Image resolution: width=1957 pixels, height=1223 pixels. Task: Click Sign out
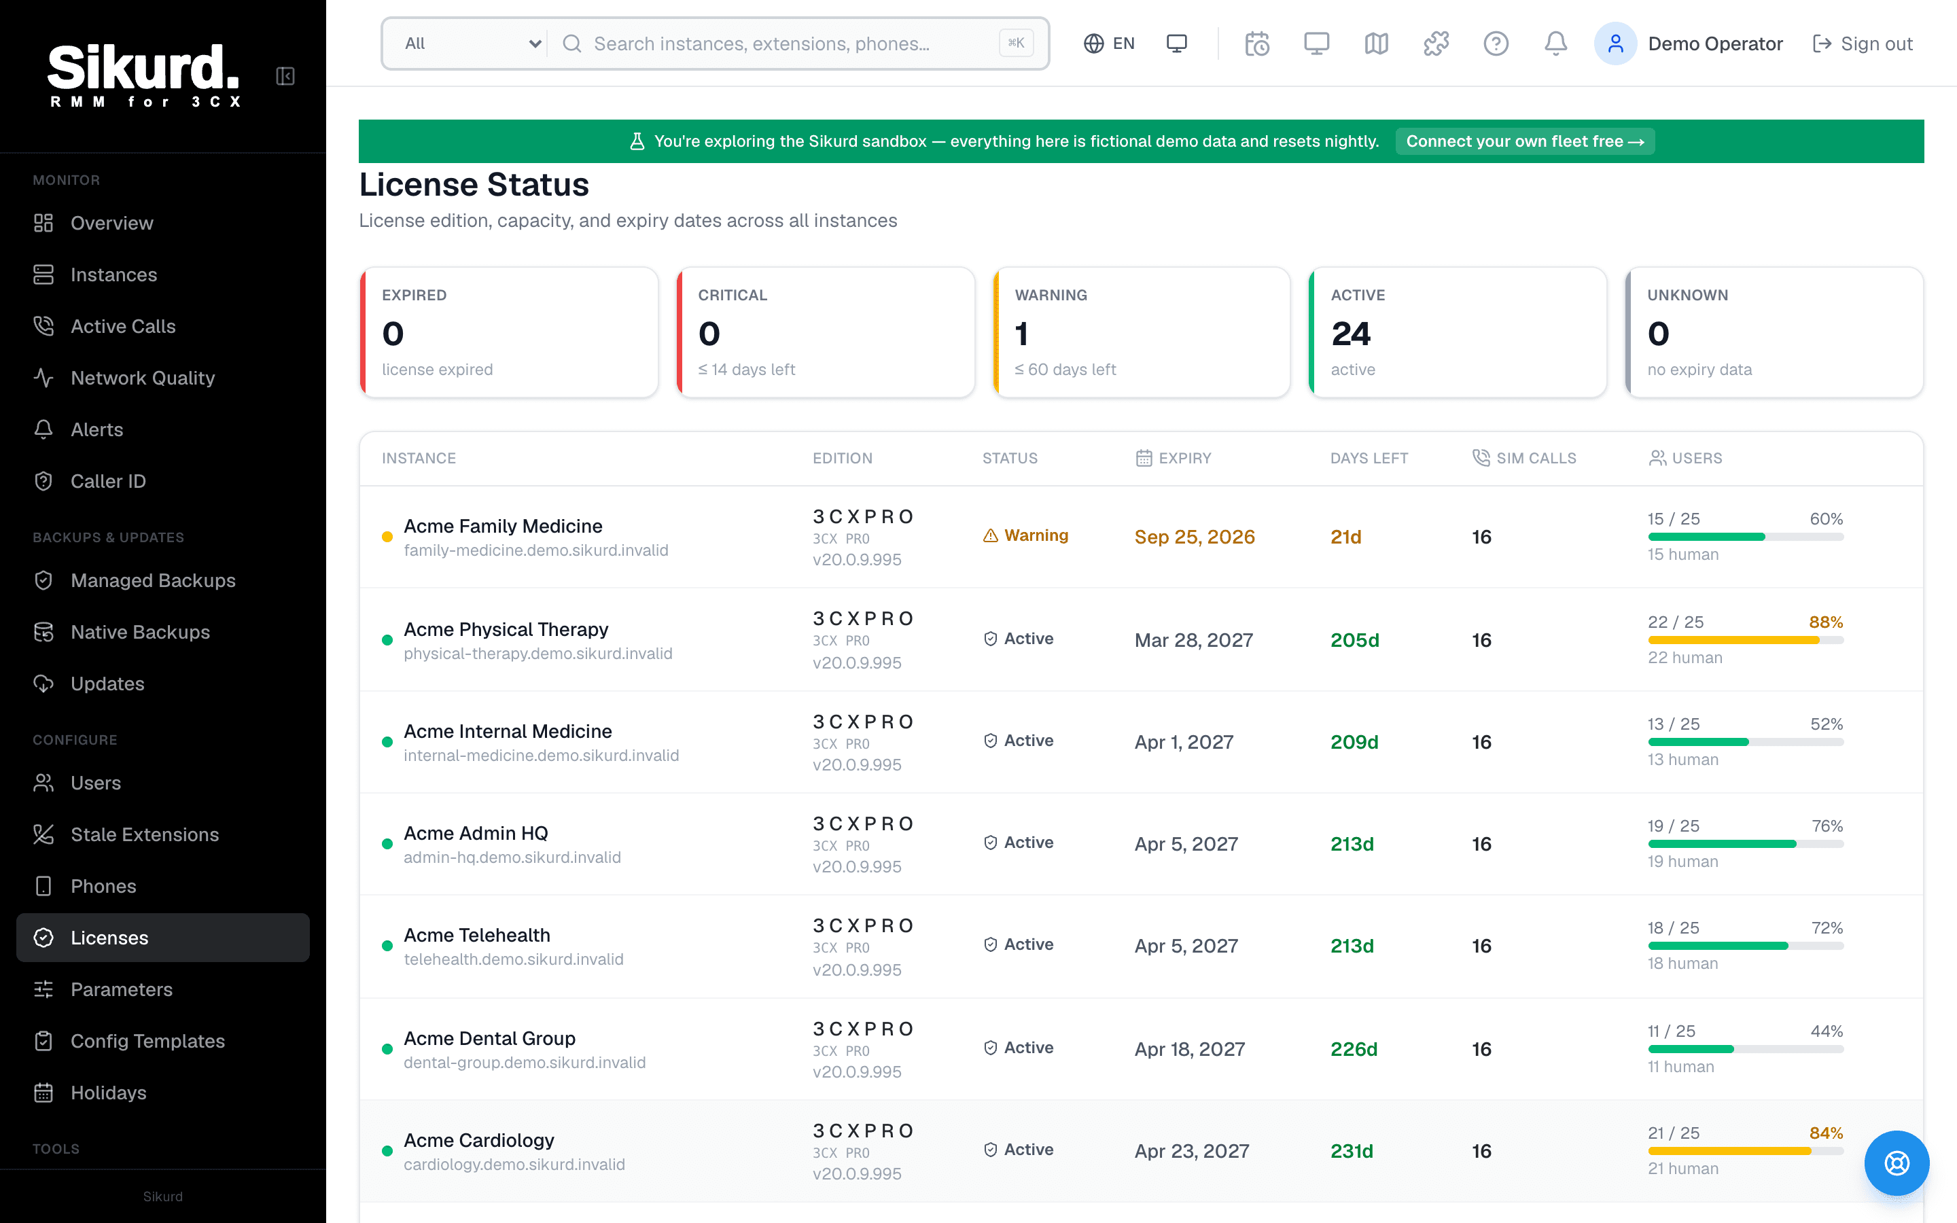click(1863, 43)
